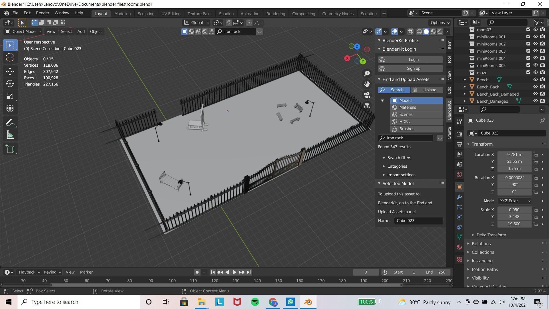Viewport: 549px width, 309px height.
Task: Select the Measure tool
Action: [x=10, y=135]
